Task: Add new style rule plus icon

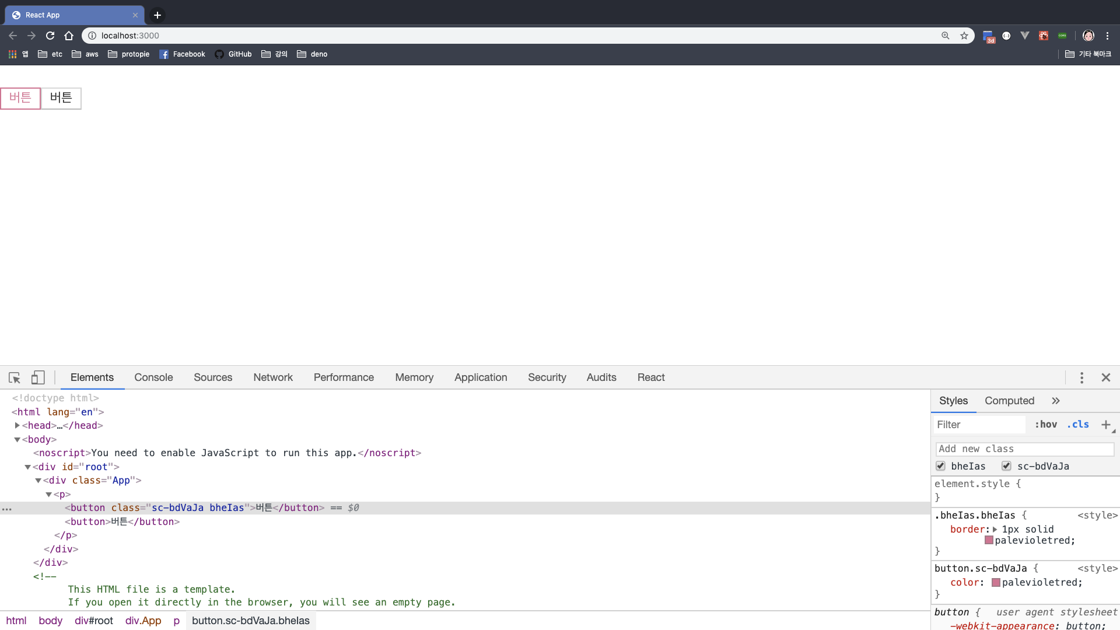Action: point(1105,425)
